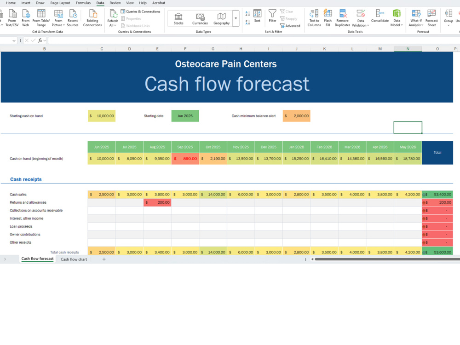Click Workbook Links
This screenshot has width=460, height=345.
[x=135, y=26]
